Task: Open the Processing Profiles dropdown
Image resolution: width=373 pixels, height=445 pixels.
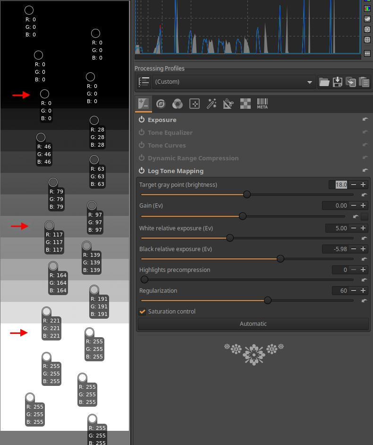Action: coord(233,82)
